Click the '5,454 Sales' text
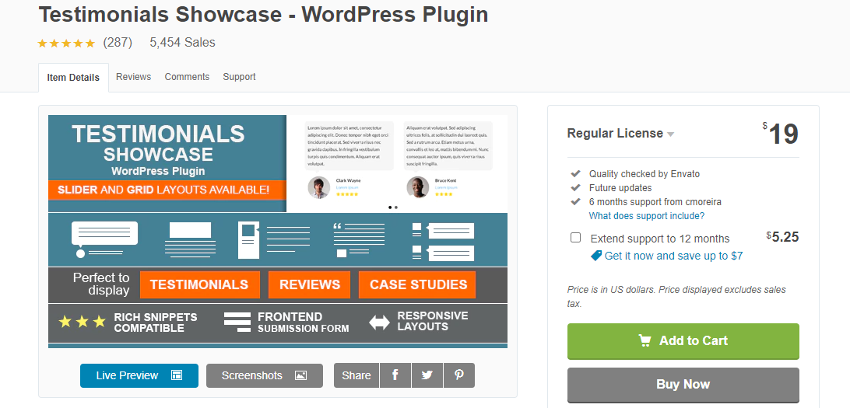 [183, 43]
